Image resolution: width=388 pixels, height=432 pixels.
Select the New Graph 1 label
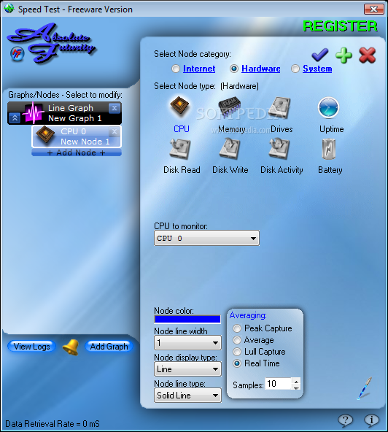coord(75,118)
